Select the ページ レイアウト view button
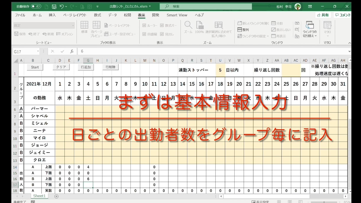This screenshot has height=203, width=361. click(x=117, y=25)
